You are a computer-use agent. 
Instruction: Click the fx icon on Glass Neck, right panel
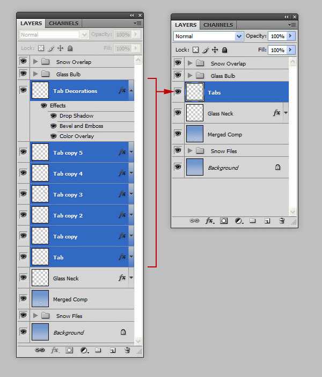pyautogui.click(x=276, y=113)
